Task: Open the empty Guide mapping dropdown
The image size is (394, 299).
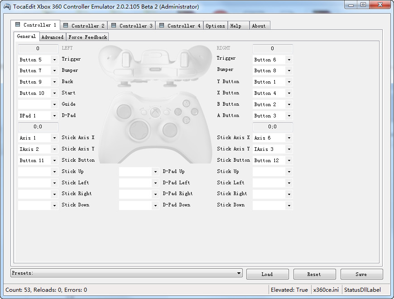Action: pos(54,104)
